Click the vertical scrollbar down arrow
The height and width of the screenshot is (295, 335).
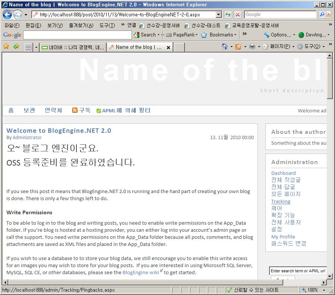329,276
